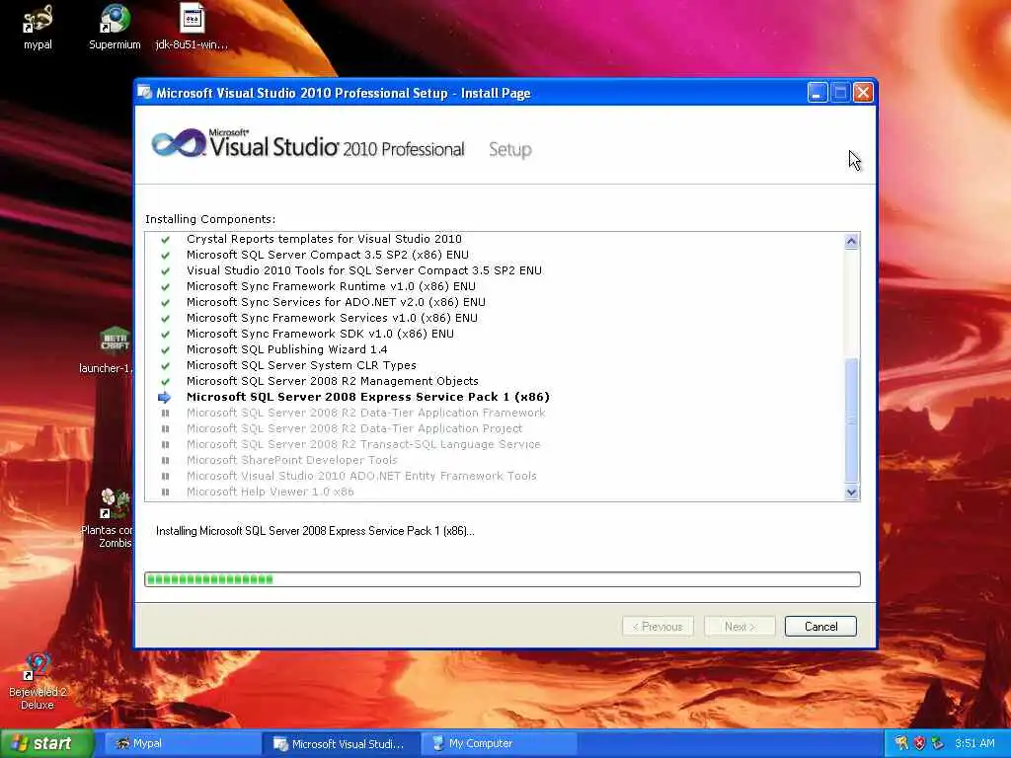
Task: Switch to the Microsoft Visual Studio taskbar button
Action: coord(342,744)
